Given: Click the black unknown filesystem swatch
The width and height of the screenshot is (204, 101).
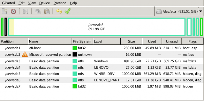Looking at the screenshot, I should coord(75,54).
